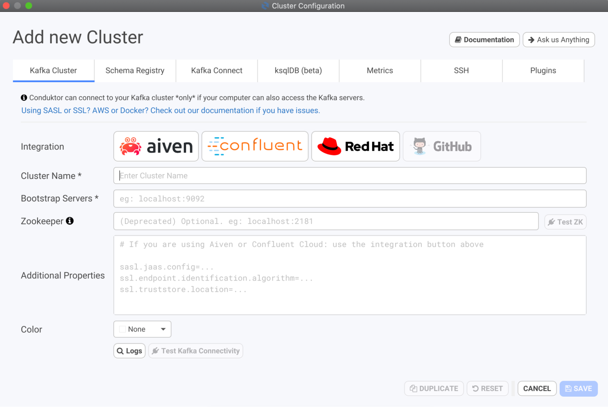Go to the ksqlDB (beta) tab

point(298,71)
